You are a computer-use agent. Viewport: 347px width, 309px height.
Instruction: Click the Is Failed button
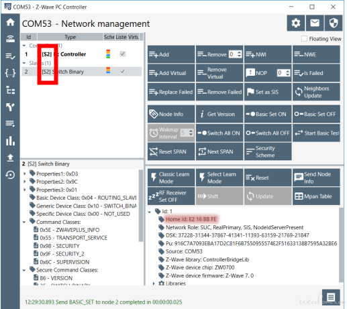point(316,73)
